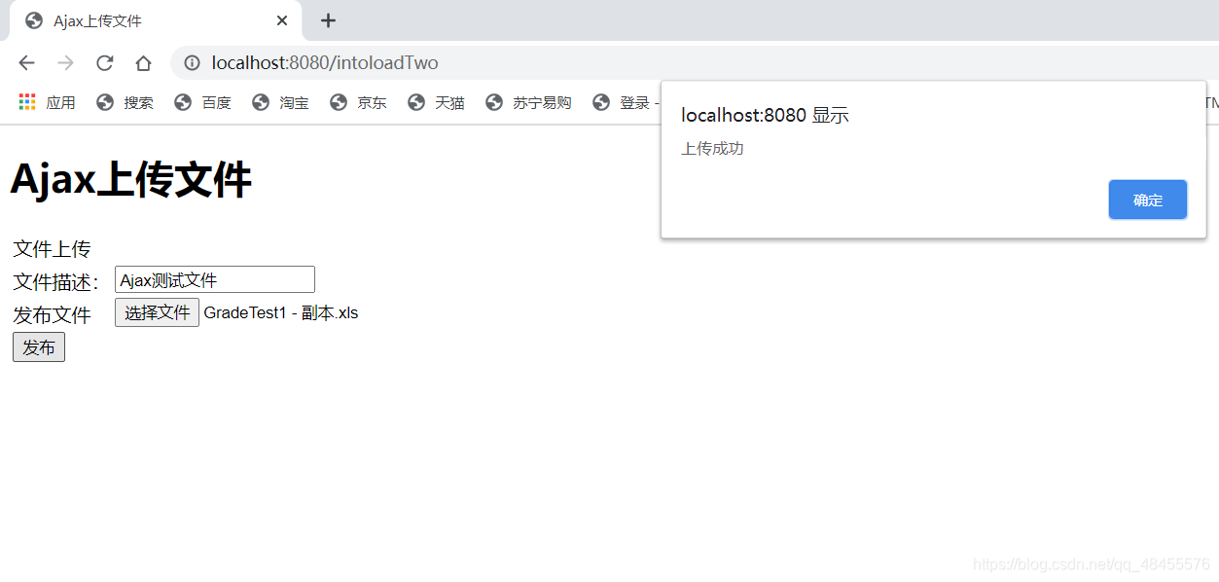The image size is (1219, 582).
Task: Open new tab with plus icon
Action: (x=328, y=20)
